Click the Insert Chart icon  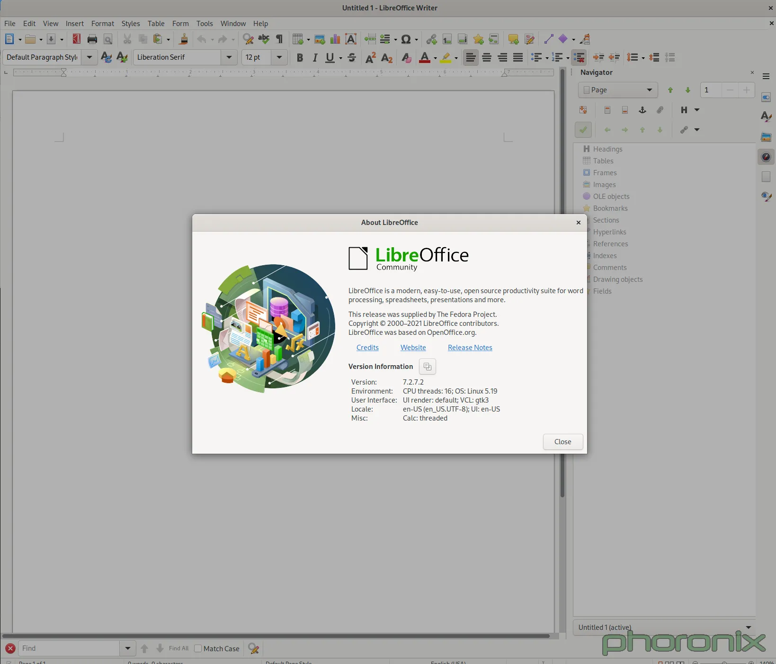click(x=335, y=39)
